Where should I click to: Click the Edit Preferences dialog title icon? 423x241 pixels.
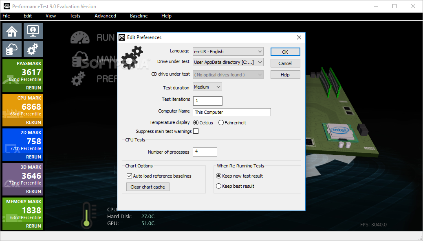click(122, 37)
